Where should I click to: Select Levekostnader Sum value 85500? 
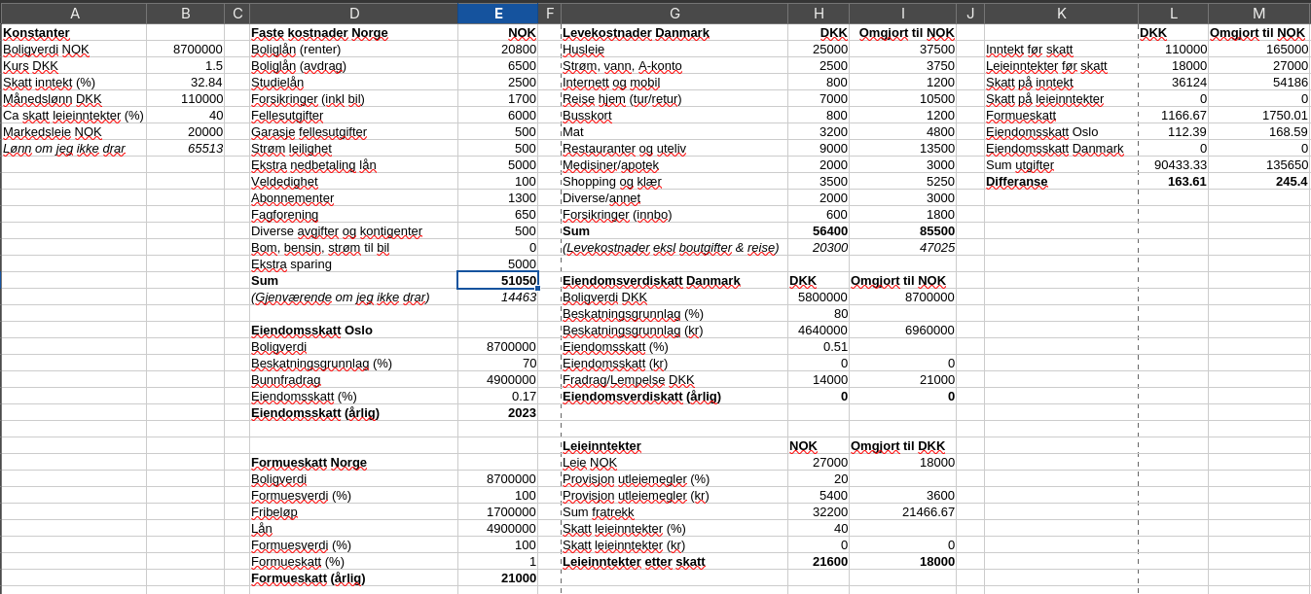coord(902,230)
